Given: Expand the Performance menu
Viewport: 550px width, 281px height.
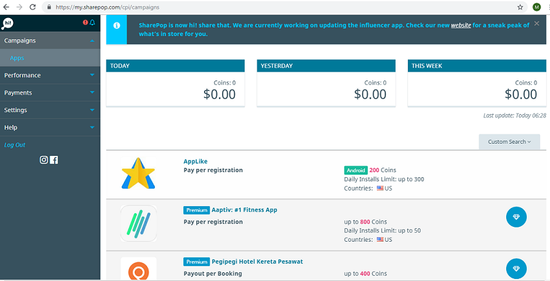Looking at the screenshot, I should [x=50, y=75].
